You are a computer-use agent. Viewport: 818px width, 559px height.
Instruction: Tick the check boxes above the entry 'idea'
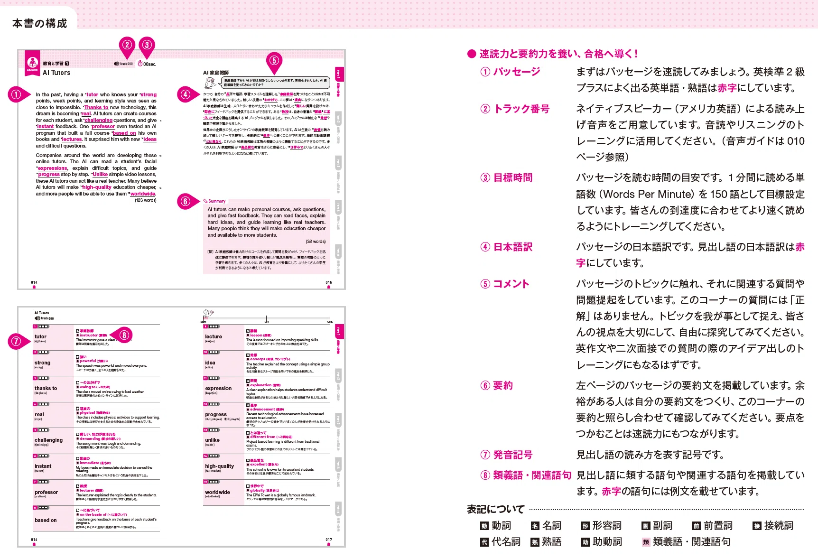[x=214, y=353]
